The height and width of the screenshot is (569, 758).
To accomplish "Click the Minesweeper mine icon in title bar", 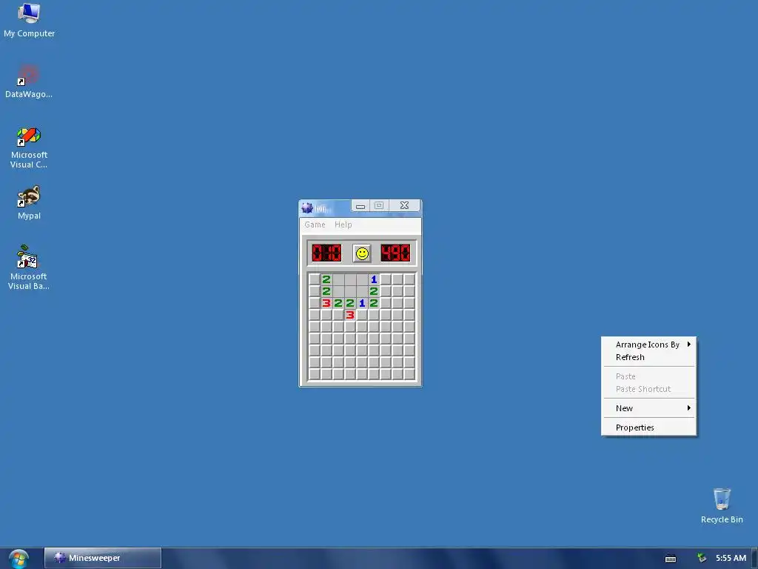I will click(307, 208).
